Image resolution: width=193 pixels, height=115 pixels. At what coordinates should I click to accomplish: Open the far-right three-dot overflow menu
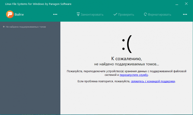[185, 15]
